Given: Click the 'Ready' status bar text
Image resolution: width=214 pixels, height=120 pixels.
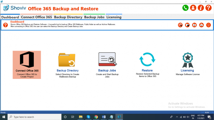Looking at the screenshot, I should point(3,113).
